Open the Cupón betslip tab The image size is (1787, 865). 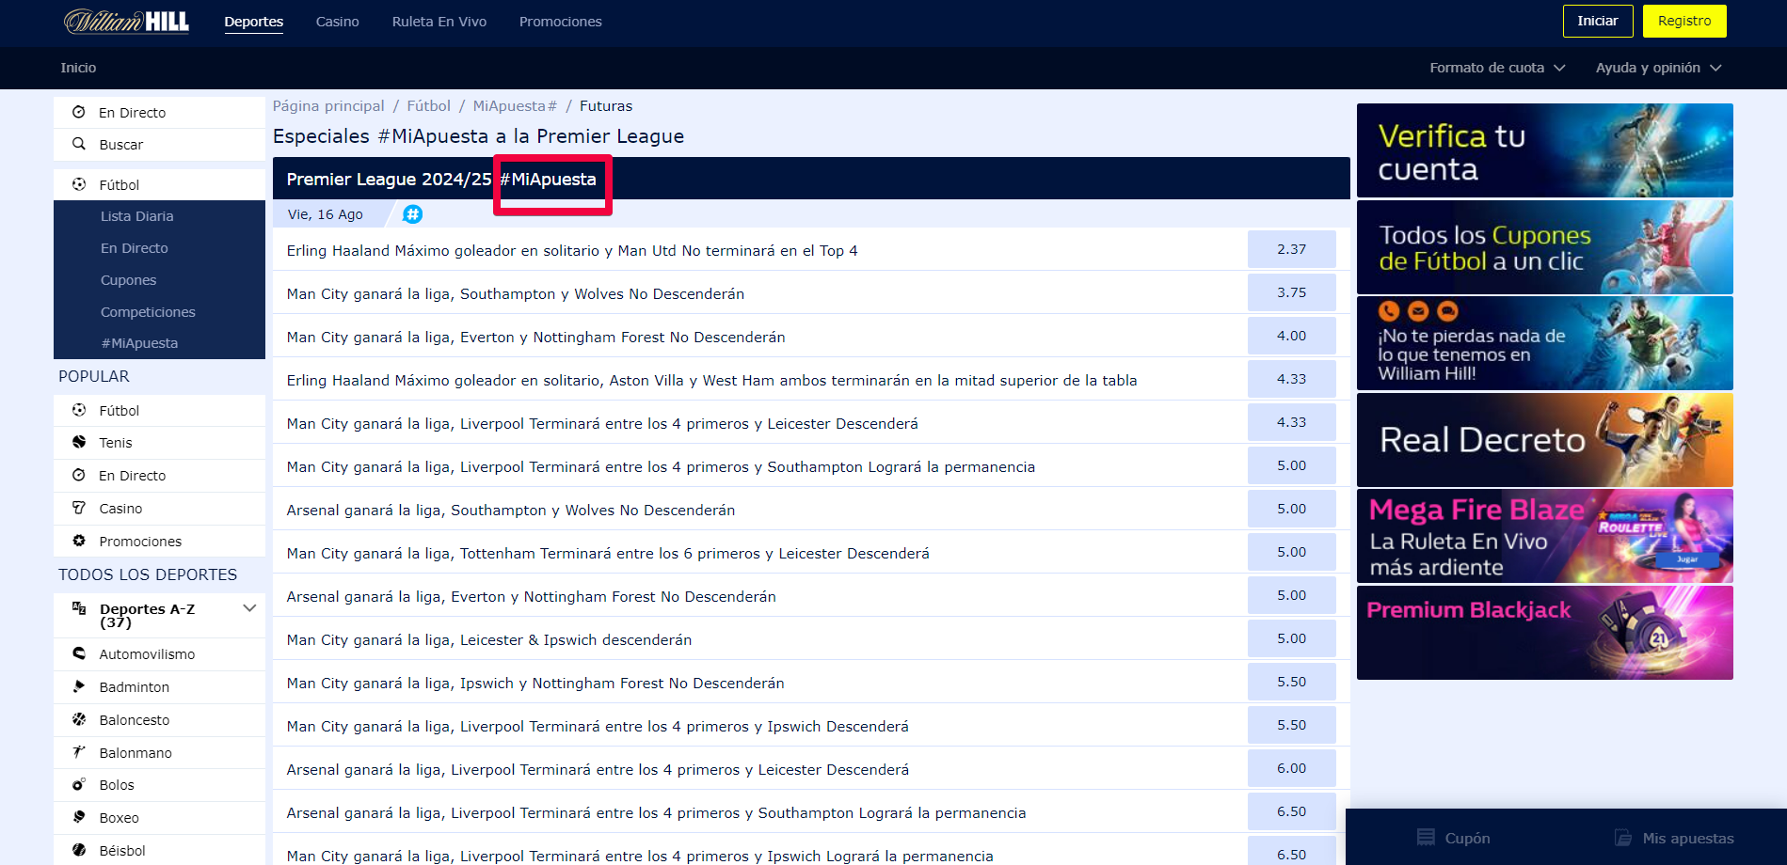click(x=1454, y=838)
